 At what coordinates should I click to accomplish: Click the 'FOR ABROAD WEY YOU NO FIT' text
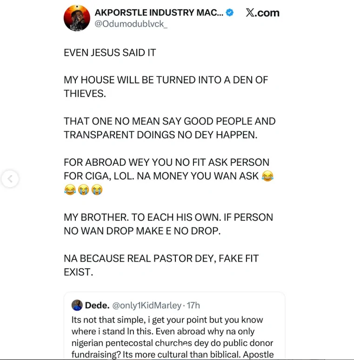(167, 163)
